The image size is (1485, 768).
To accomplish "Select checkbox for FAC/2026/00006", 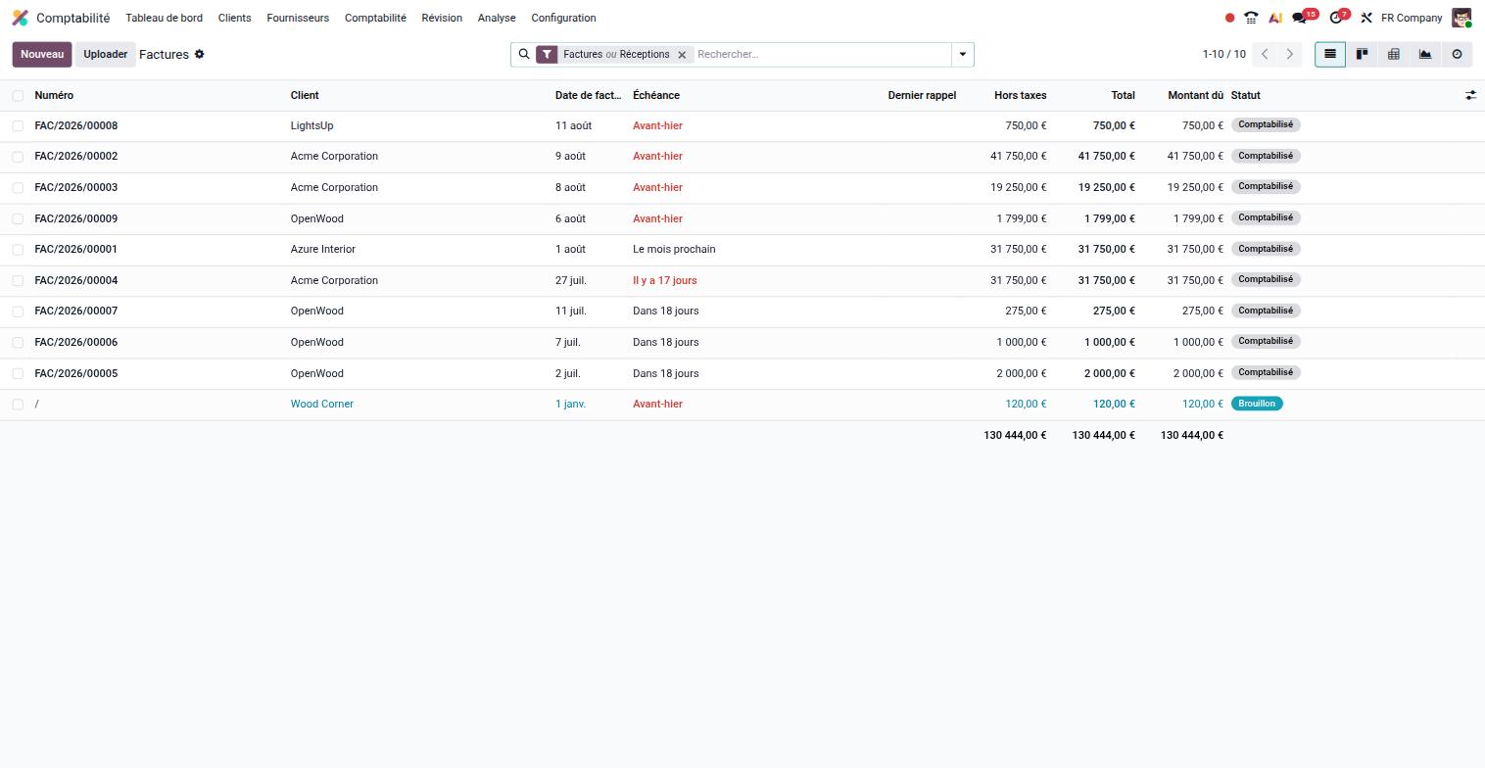I will (x=18, y=342).
